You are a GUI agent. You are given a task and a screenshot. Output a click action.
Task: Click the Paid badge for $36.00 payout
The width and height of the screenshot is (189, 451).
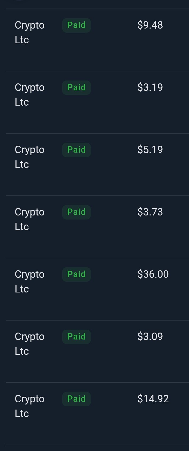(x=77, y=275)
